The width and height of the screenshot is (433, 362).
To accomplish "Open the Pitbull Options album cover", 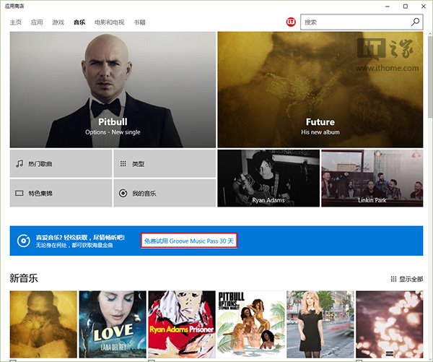I will (251, 324).
